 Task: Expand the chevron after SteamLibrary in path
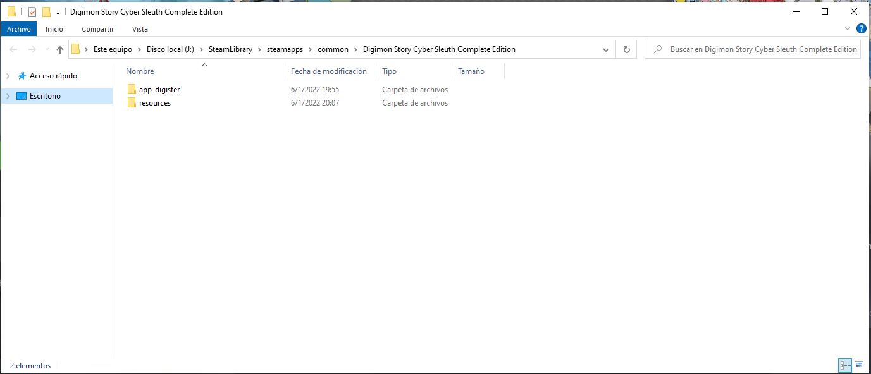click(259, 49)
